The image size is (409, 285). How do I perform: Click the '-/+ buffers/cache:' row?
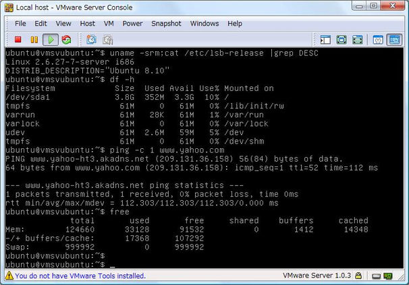click(105, 238)
